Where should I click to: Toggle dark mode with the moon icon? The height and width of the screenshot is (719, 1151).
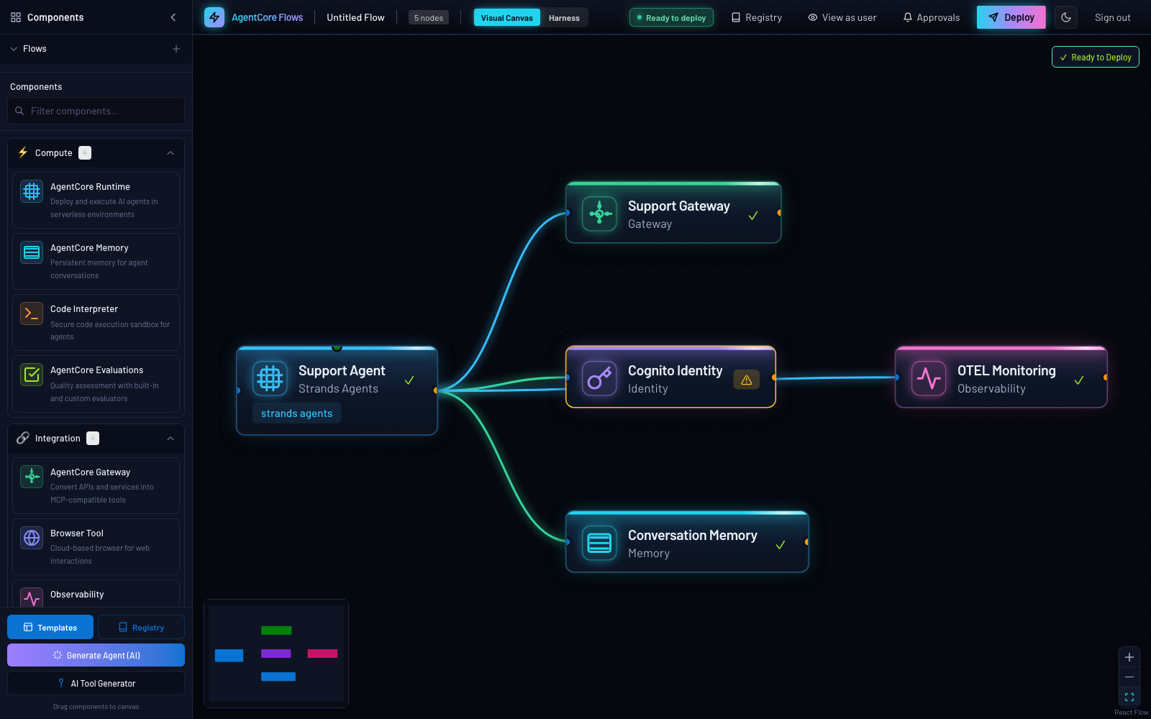(1066, 17)
